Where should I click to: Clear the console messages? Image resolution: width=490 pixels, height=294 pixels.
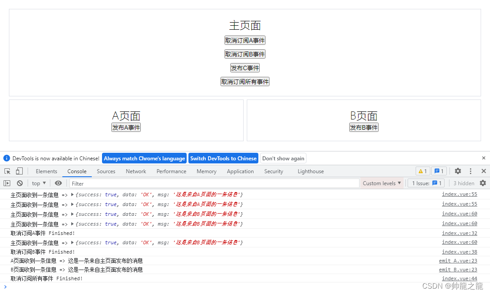pyautogui.click(x=20, y=183)
